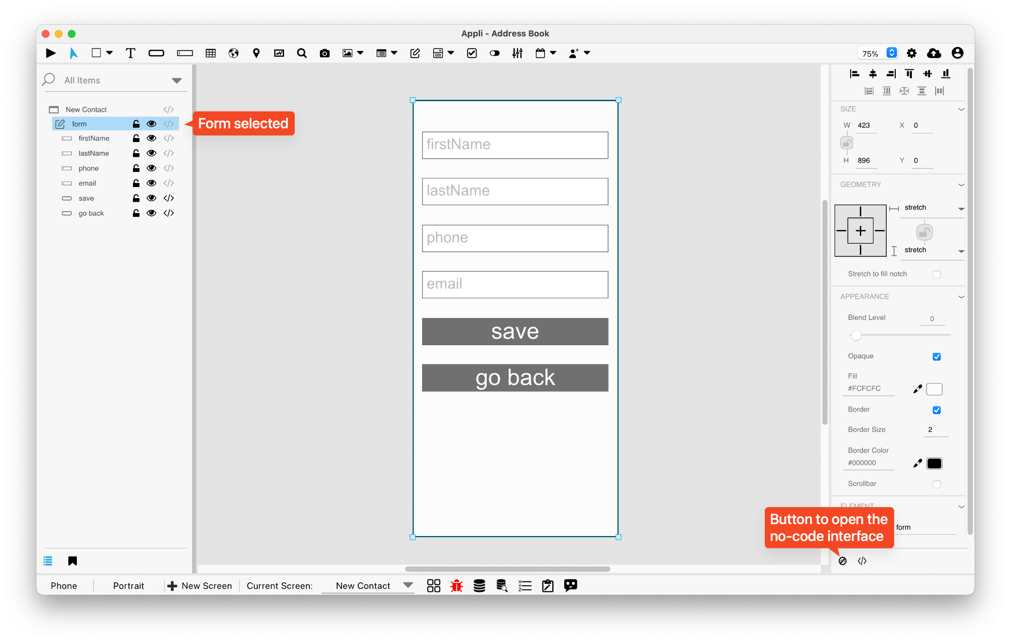1011x643 pixels.
Task: Toggle visibility of email layer
Action: point(151,182)
